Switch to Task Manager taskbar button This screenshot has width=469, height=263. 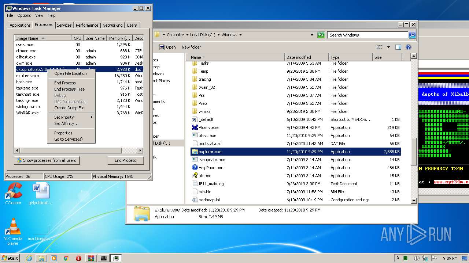click(x=116, y=258)
